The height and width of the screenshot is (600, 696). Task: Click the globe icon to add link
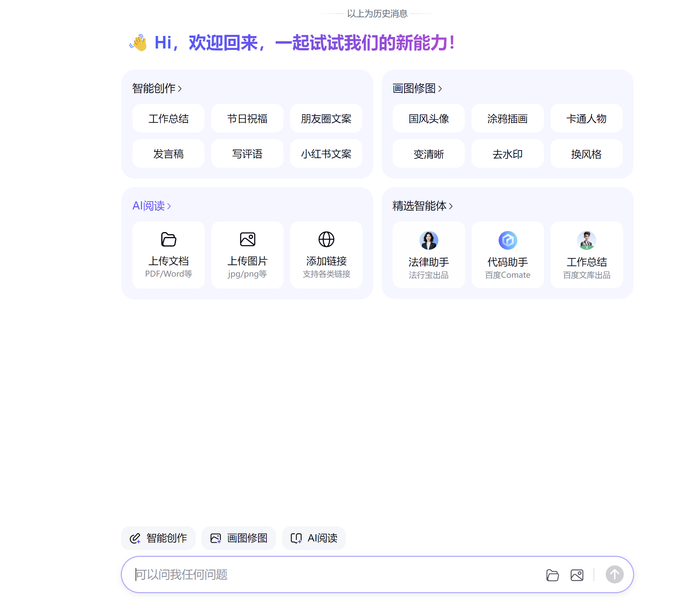(x=326, y=239)
